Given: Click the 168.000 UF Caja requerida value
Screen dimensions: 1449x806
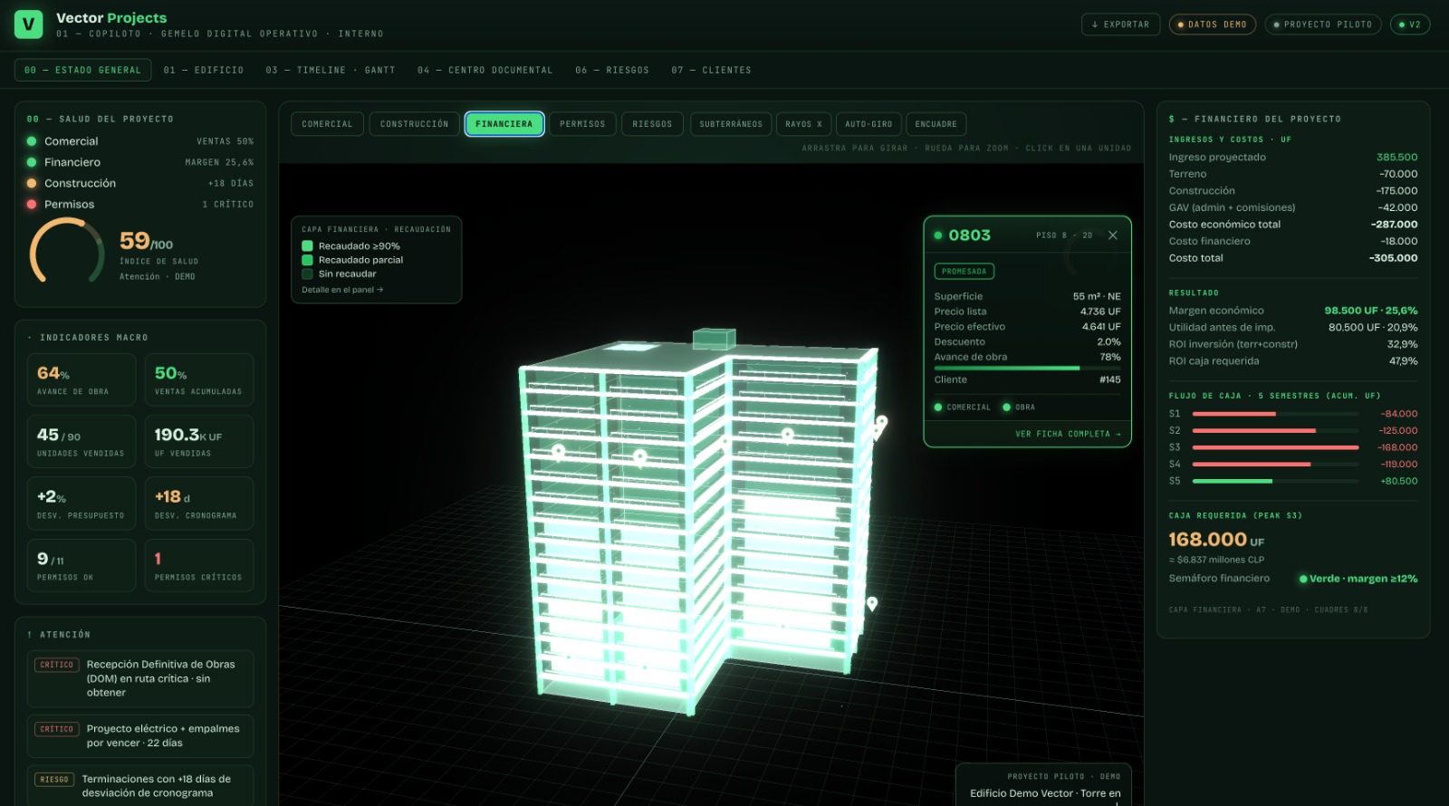Looking at the screenshot, I should pyautogui.click(x=1216, y=540).
